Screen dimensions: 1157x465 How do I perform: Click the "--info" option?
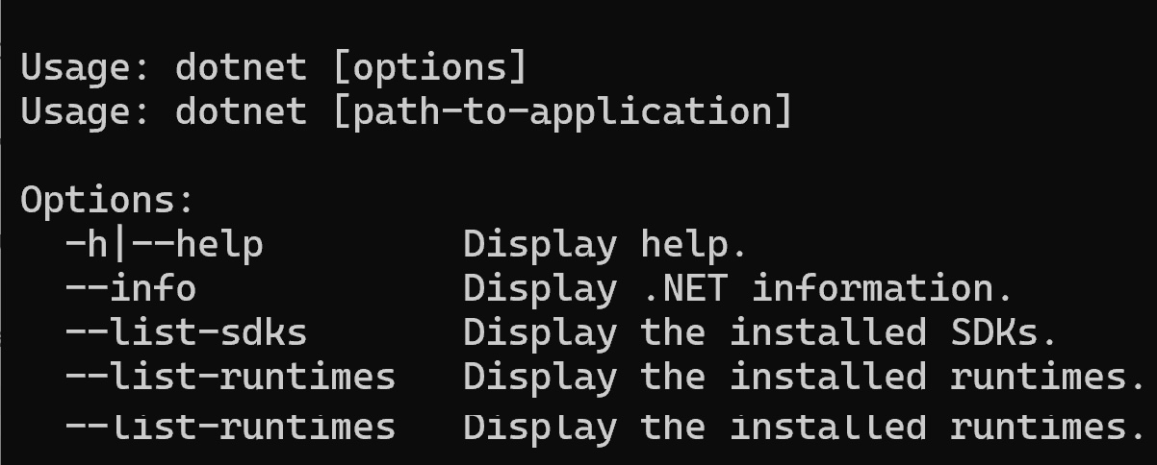(x=131, y=289)
